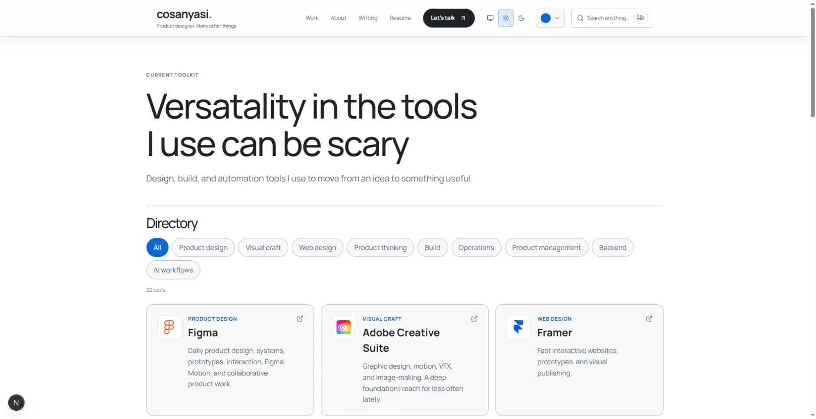Click the ⌘K shortcut badge
The width and height of the screenshot is (816, 419).
point(641,18)
